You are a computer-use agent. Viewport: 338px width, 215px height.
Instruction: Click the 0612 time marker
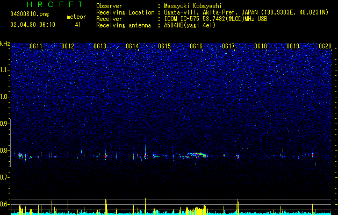[x=68, y=46]
